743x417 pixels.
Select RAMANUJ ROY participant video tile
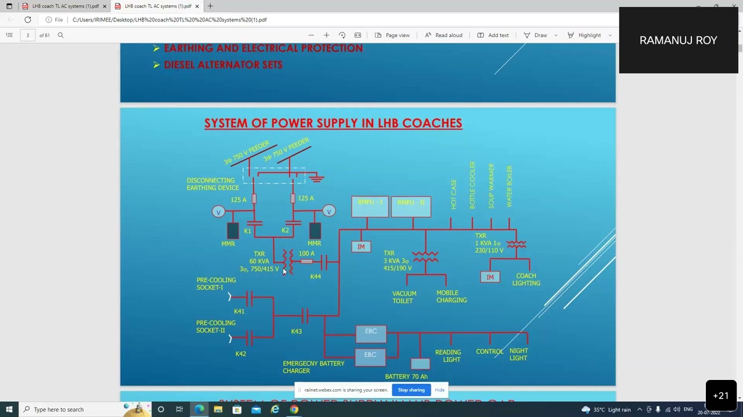tap(679, 40)
